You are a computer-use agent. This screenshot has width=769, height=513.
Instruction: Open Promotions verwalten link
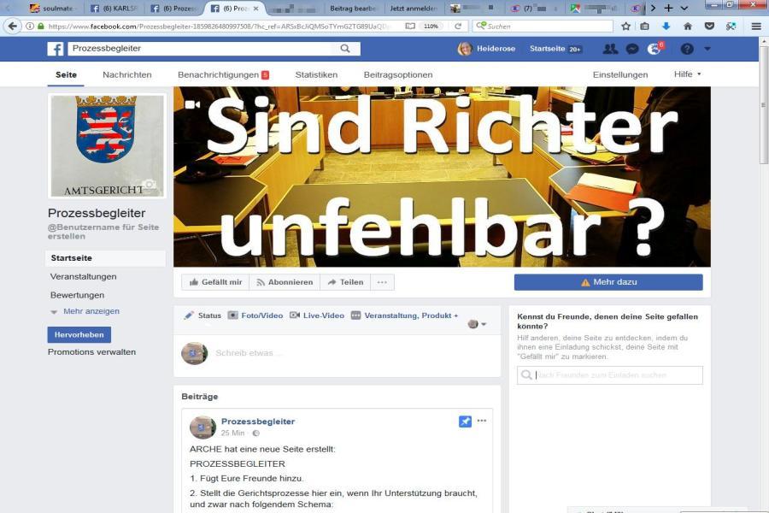[x=91, y=352]
